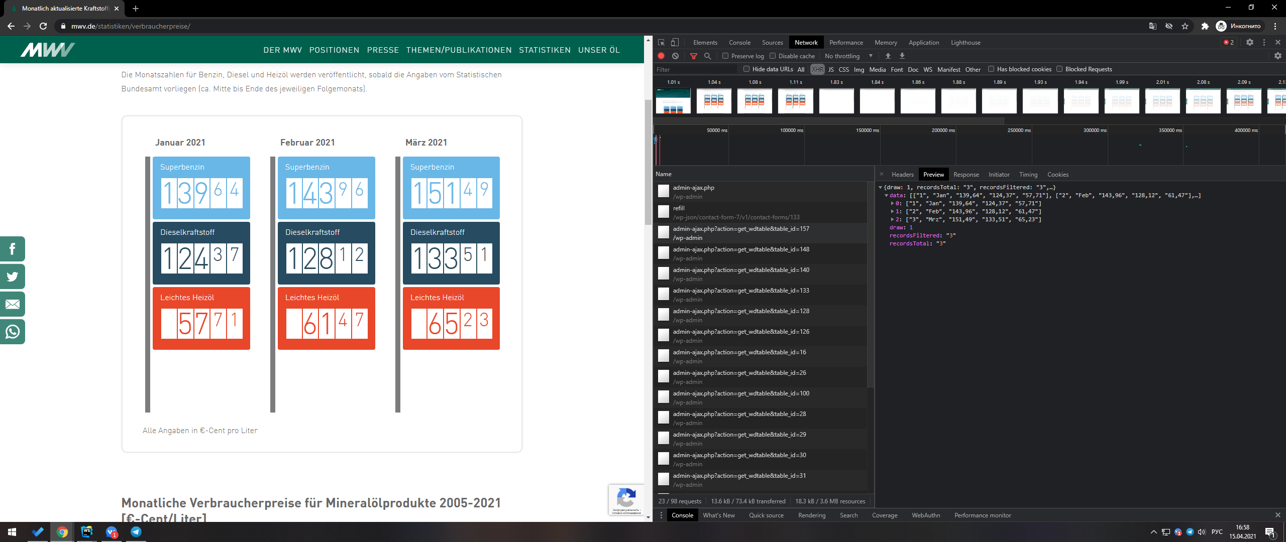Image resolution: width=1286 pixels, height=542 pixels.
Task: Click the Export HAR download icon
Action: coord(902,56)
